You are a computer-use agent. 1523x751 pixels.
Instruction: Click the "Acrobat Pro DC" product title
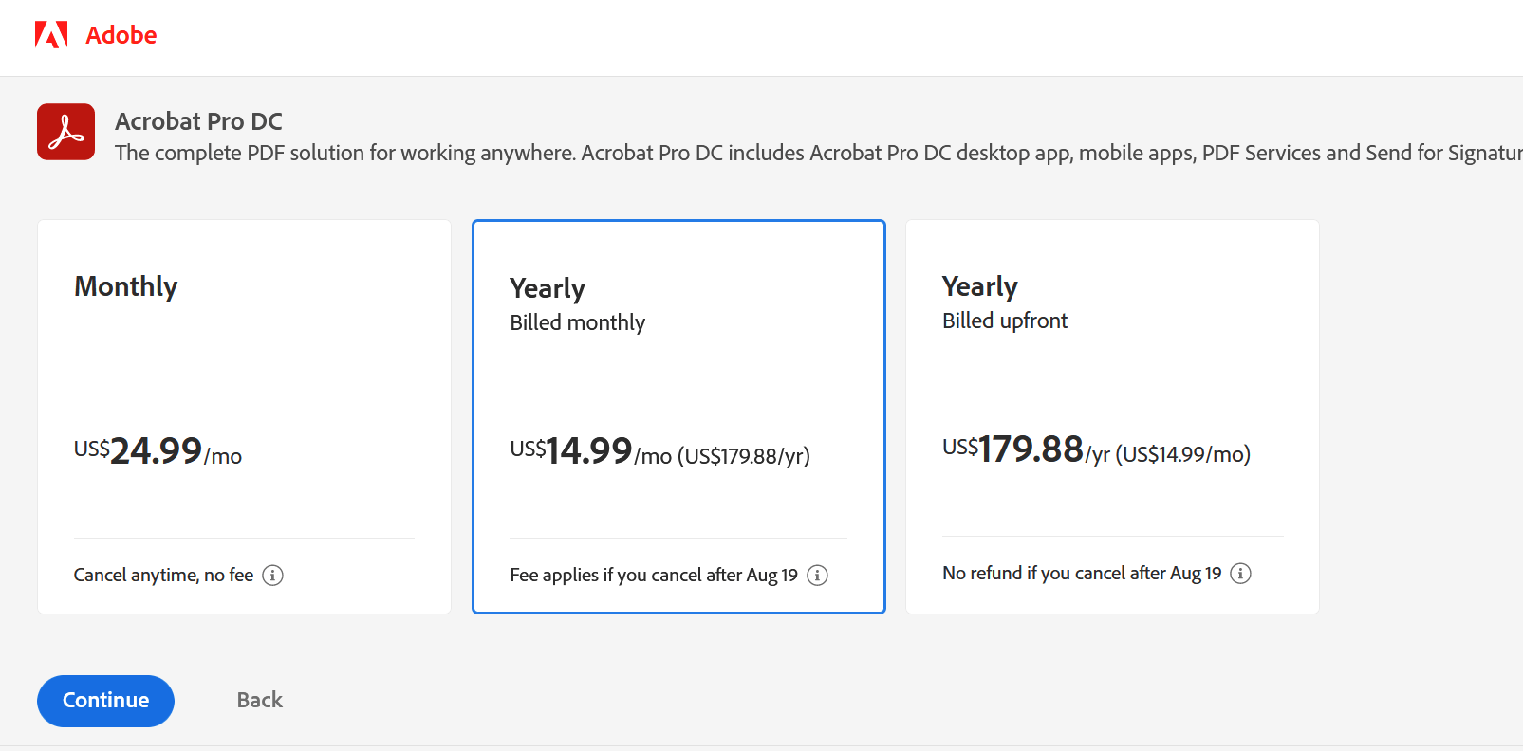pos(198,121)
